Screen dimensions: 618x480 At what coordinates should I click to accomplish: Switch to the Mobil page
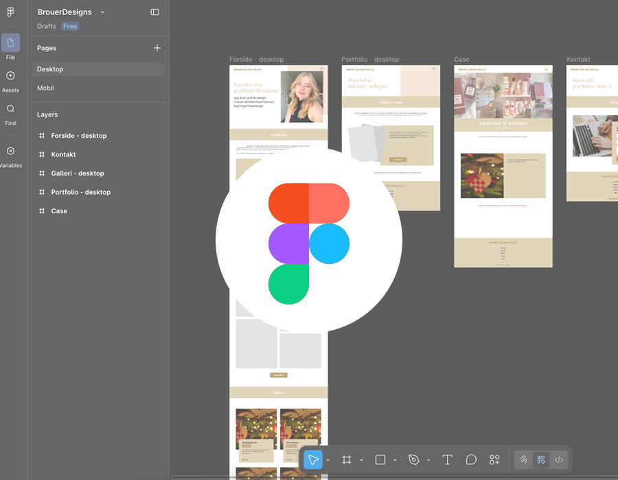pos(98,88)
